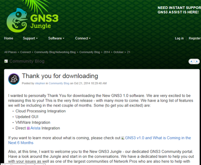Click the Updated GUI bullet text
Screen dimensions: 201x165
pos(27,116)
